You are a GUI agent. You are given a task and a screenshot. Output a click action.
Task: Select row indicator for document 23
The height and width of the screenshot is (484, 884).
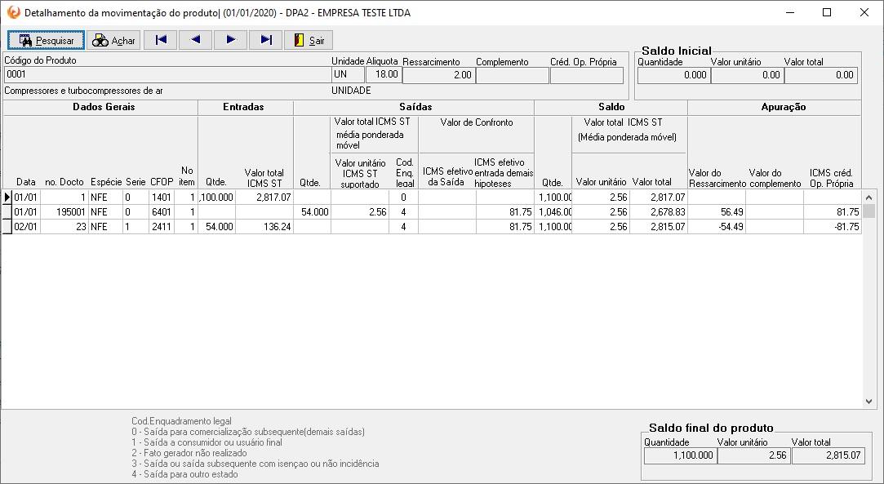point(7,227)
